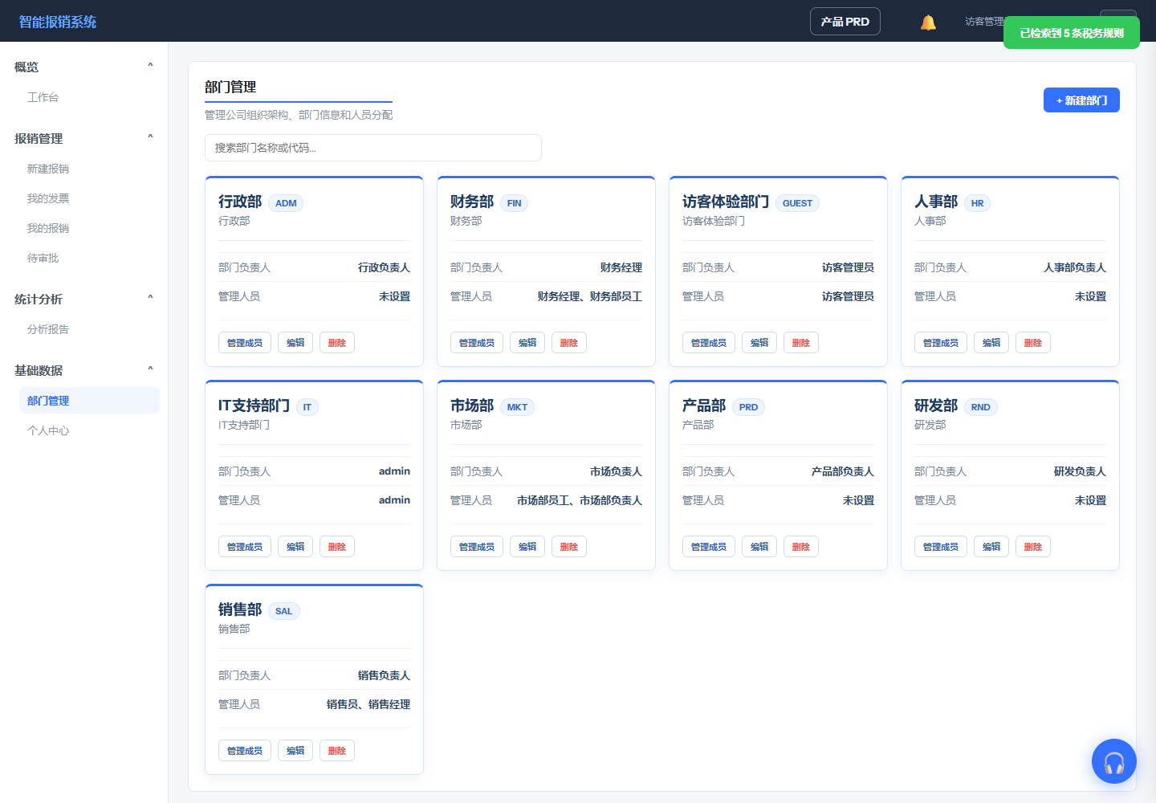The height and width of the screenshot is (803, 1156).
Task: Manage members of 市场部
Action: tap(477, 547)
